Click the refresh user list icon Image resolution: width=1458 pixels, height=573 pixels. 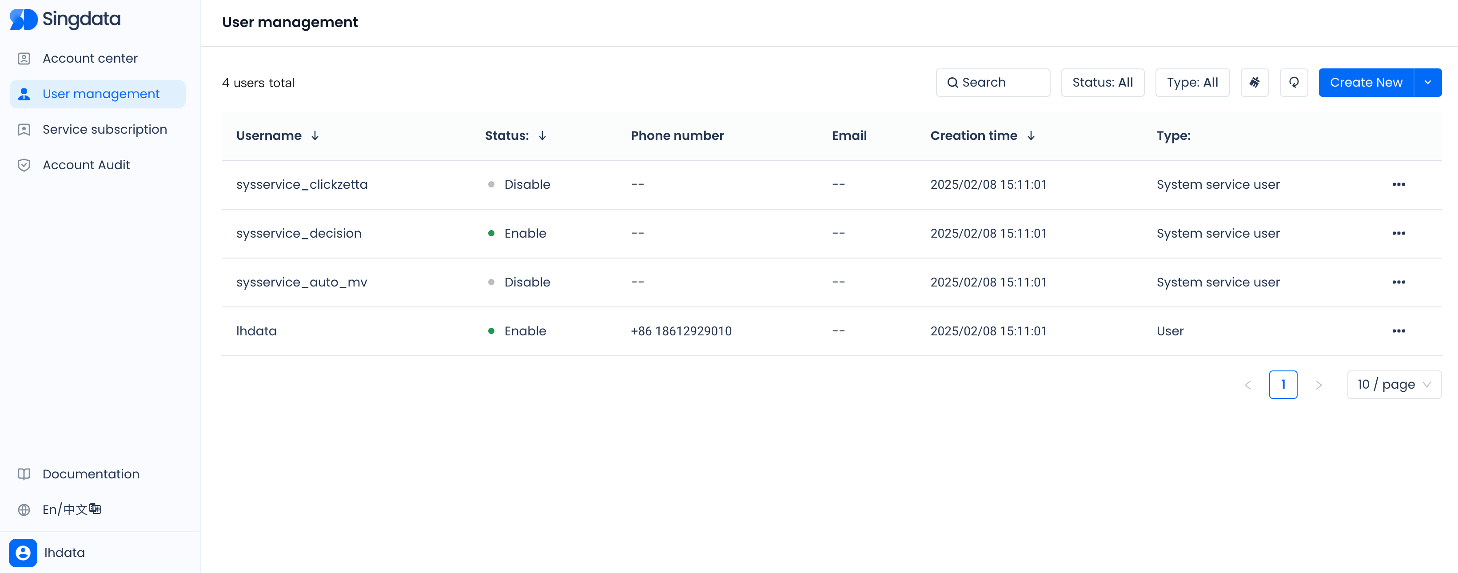coord(1293,83)
